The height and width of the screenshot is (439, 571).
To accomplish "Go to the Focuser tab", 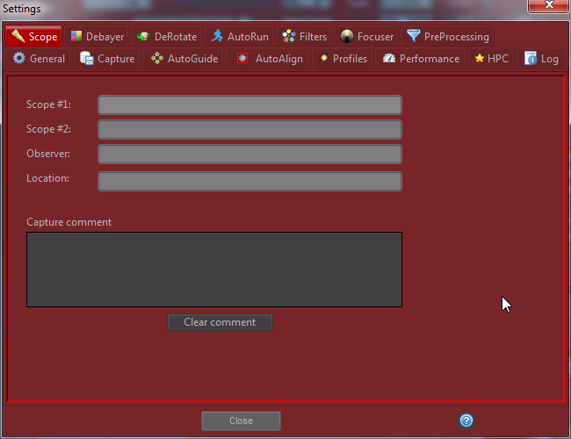I will pos(366,37).
